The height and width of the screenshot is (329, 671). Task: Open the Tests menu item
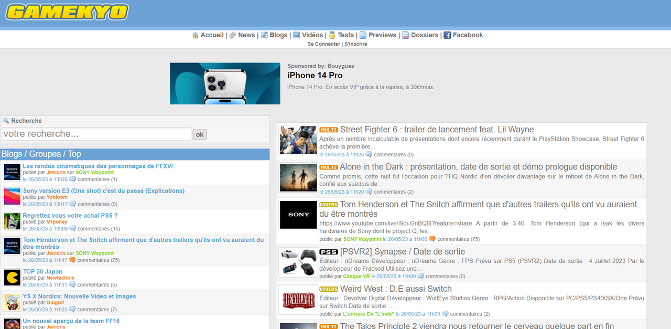tap(346, 35)
